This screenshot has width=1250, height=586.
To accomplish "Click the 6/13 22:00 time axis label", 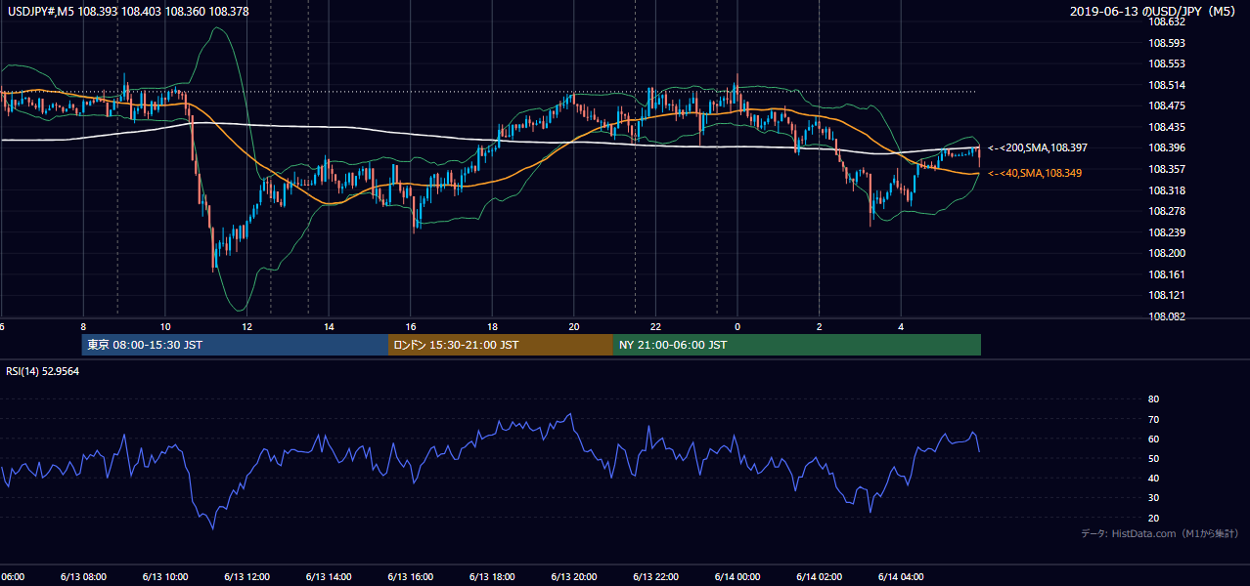I will coord(655,576).
